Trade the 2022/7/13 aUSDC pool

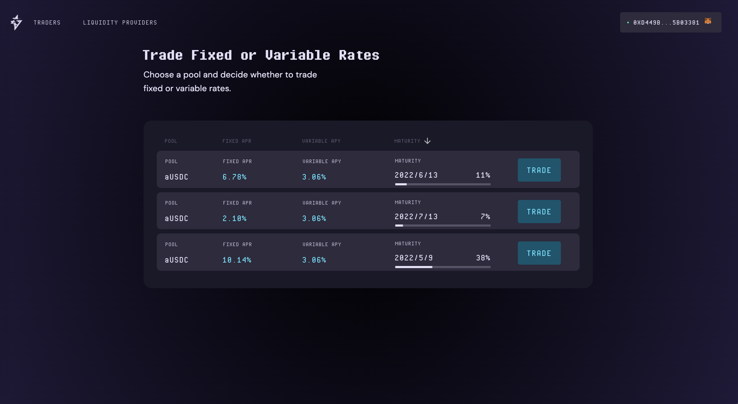539,212
